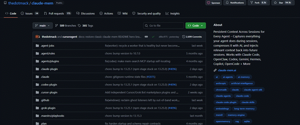Fork the repository
This screenshot has width=300, height=125.
coord(259,3)
